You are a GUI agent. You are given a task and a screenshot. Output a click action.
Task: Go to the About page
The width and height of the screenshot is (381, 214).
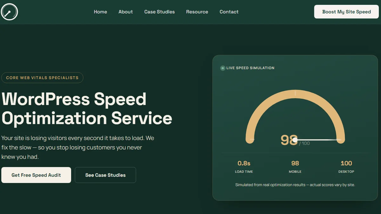coord(126,12)
